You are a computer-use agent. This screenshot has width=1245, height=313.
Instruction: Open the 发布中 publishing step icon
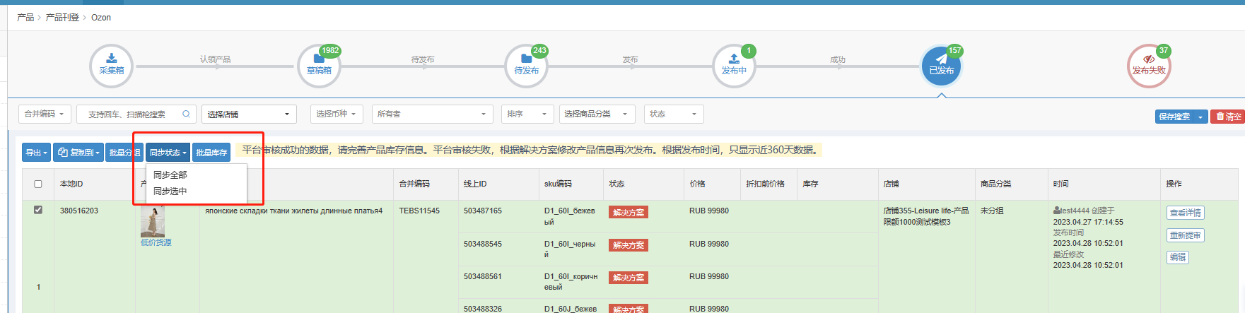pyautogui.click(x=734, y=66)
